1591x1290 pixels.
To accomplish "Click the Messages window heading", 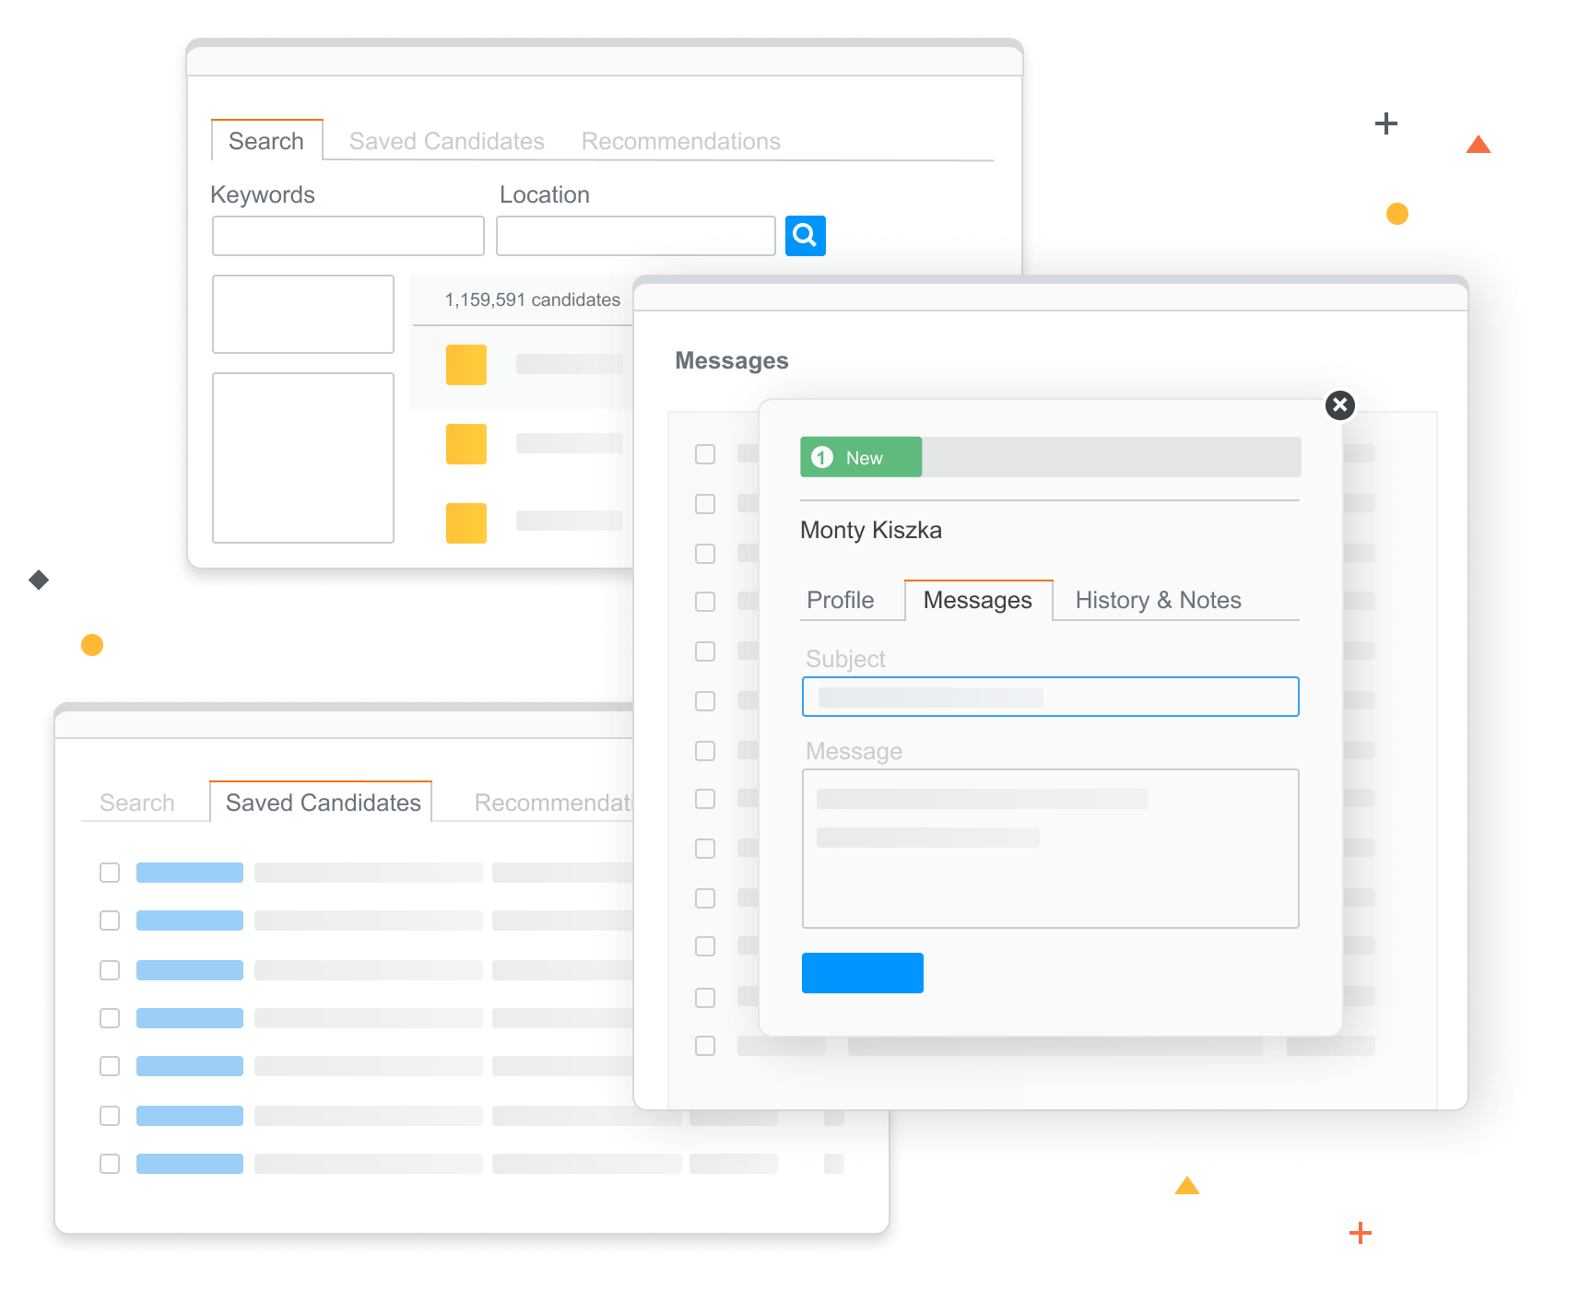I will coord(732,360).
